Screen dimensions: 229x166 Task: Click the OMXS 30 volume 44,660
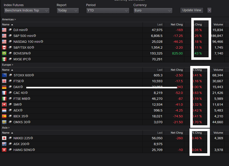click(218, 122)
